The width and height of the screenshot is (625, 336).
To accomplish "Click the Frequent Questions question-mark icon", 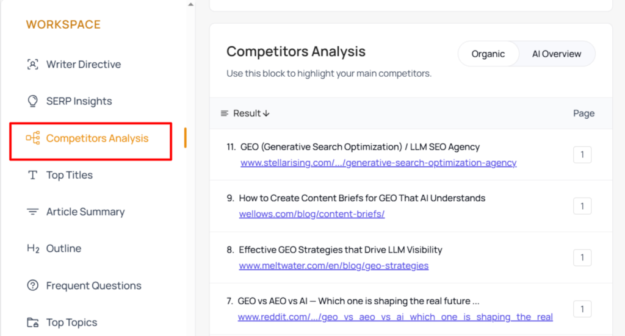I will (33, 285).
